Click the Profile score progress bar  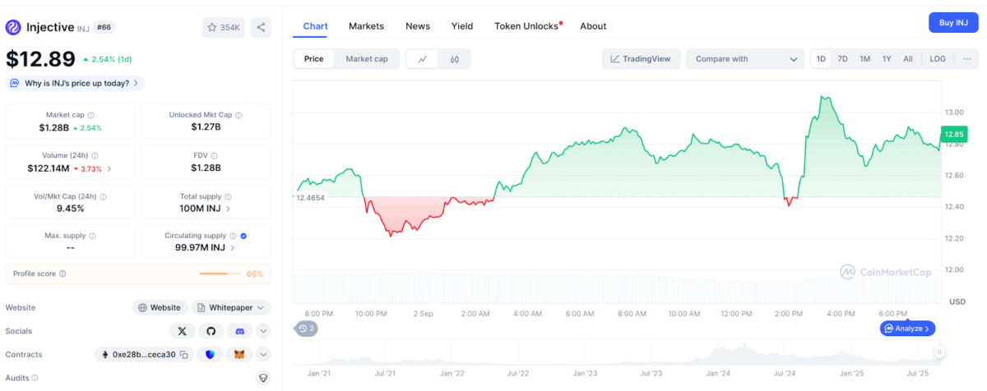tap(220, 274)
